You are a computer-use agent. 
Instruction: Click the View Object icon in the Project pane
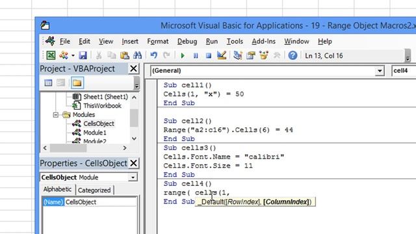coord(60,83)
